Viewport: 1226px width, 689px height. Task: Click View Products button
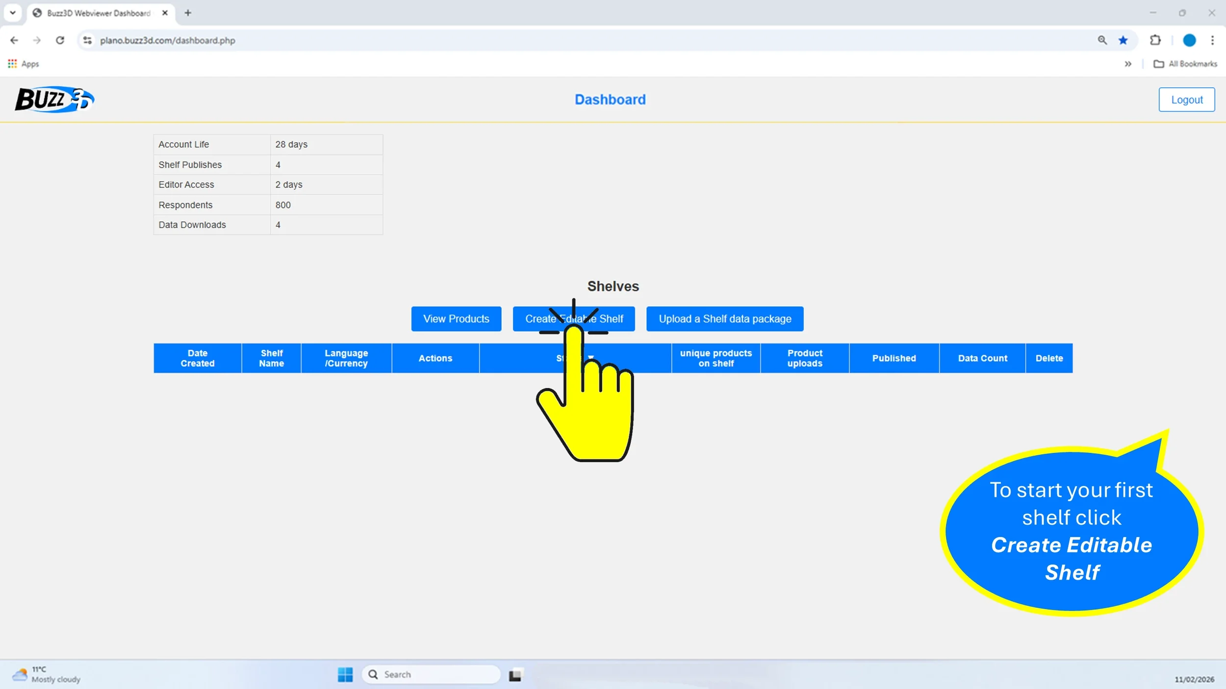point(456,319)
